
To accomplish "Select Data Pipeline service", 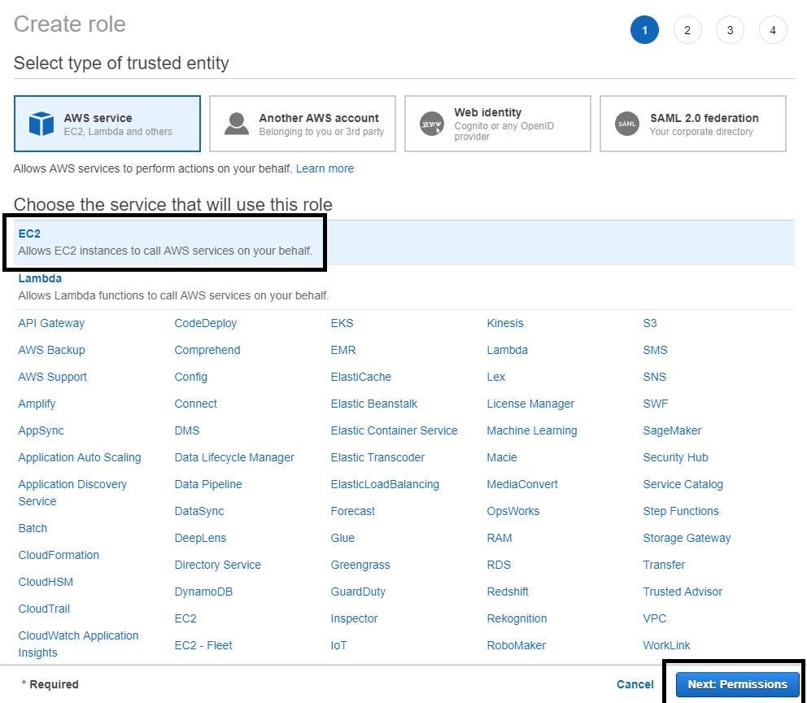I will 208,484.
